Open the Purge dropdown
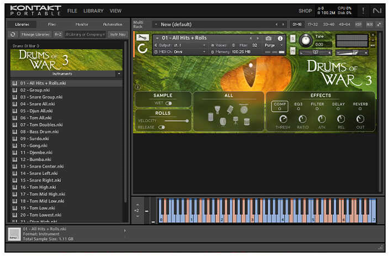This screenshot has width=390, height=256. click(273, 45)
